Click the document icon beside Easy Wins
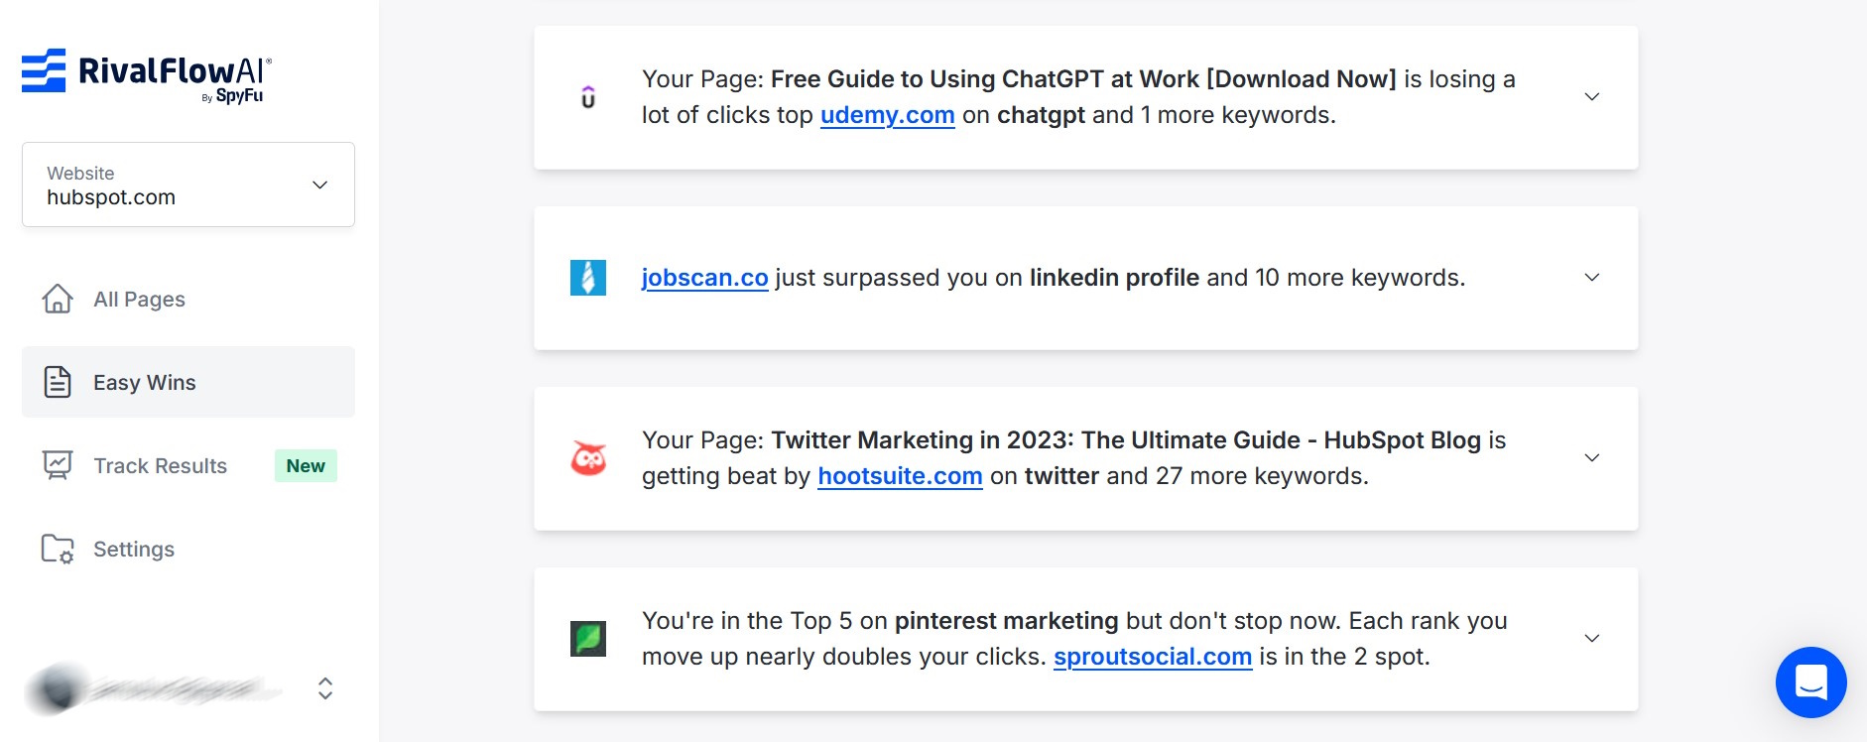The width and height of the screenshot is (1867, 742). click(58, 382)
